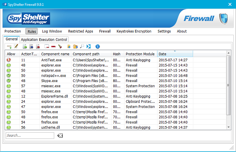Click action value 24 for explorer.exe
236x152 pixels.
point(23,102)
